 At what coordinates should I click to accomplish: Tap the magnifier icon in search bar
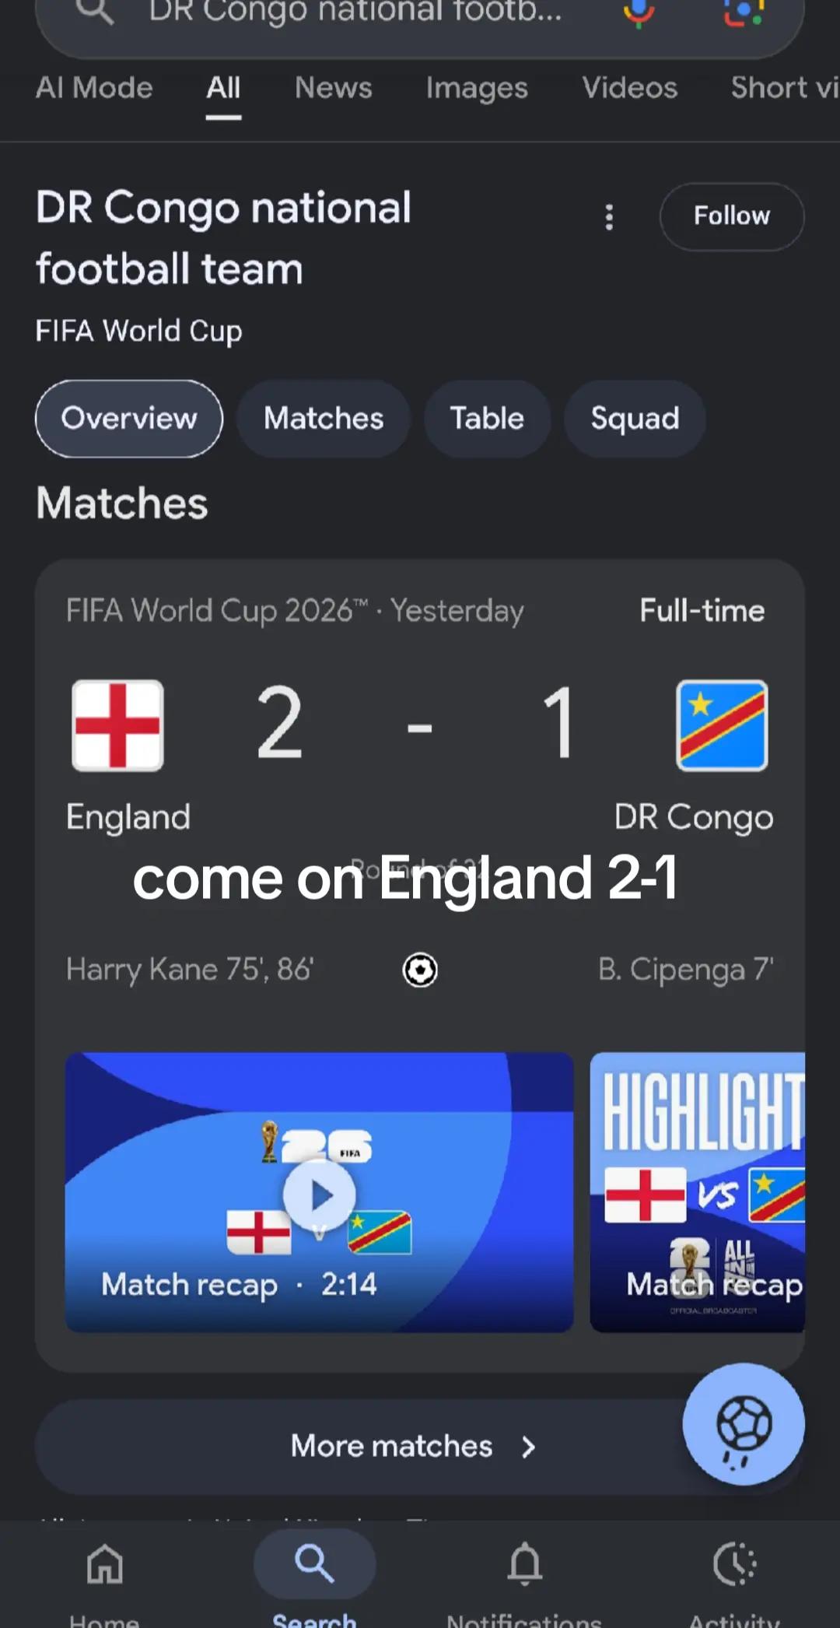click(x=96, y=11)
